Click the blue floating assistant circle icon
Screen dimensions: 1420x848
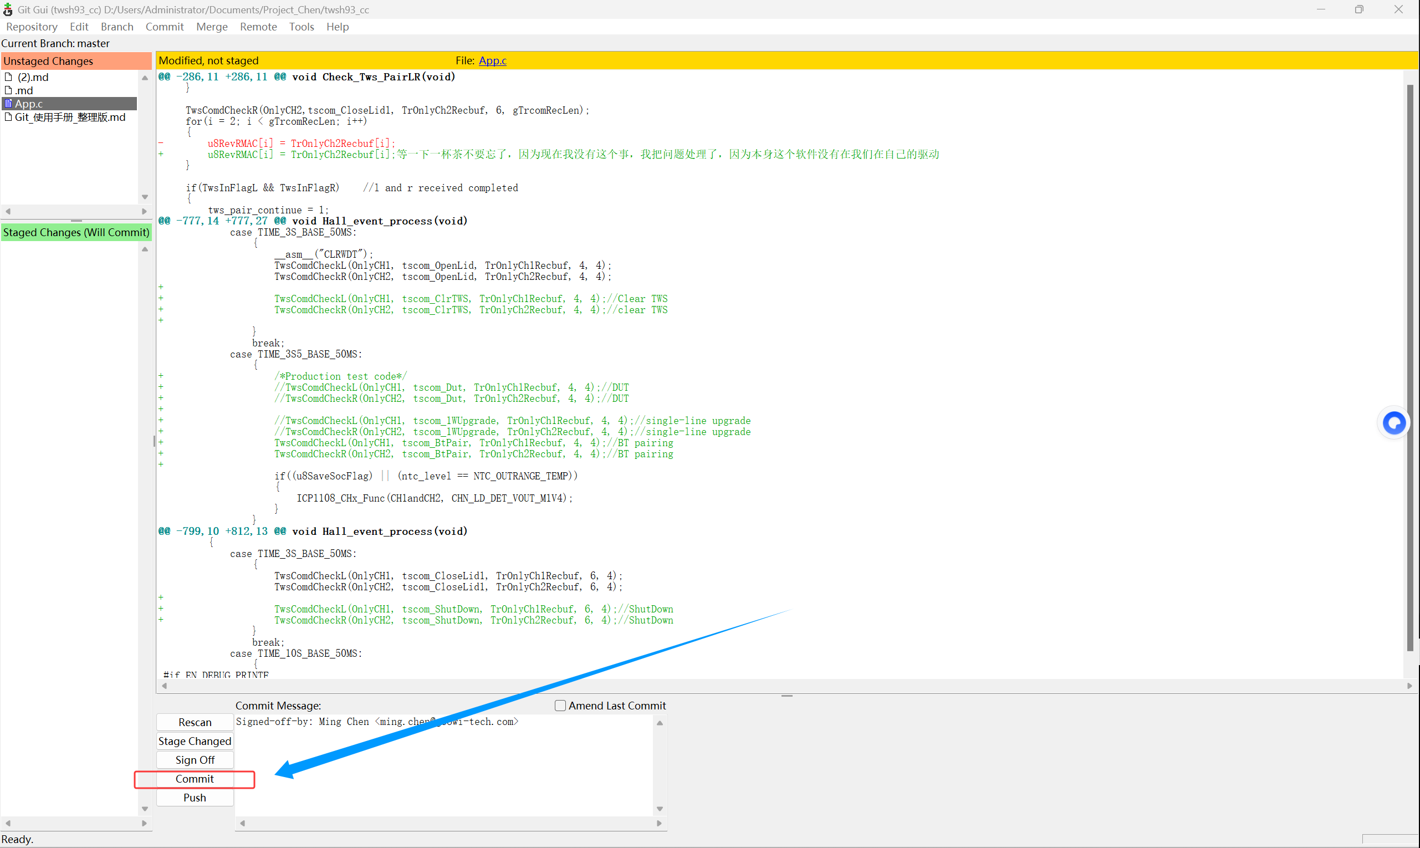pos(1393,423)
